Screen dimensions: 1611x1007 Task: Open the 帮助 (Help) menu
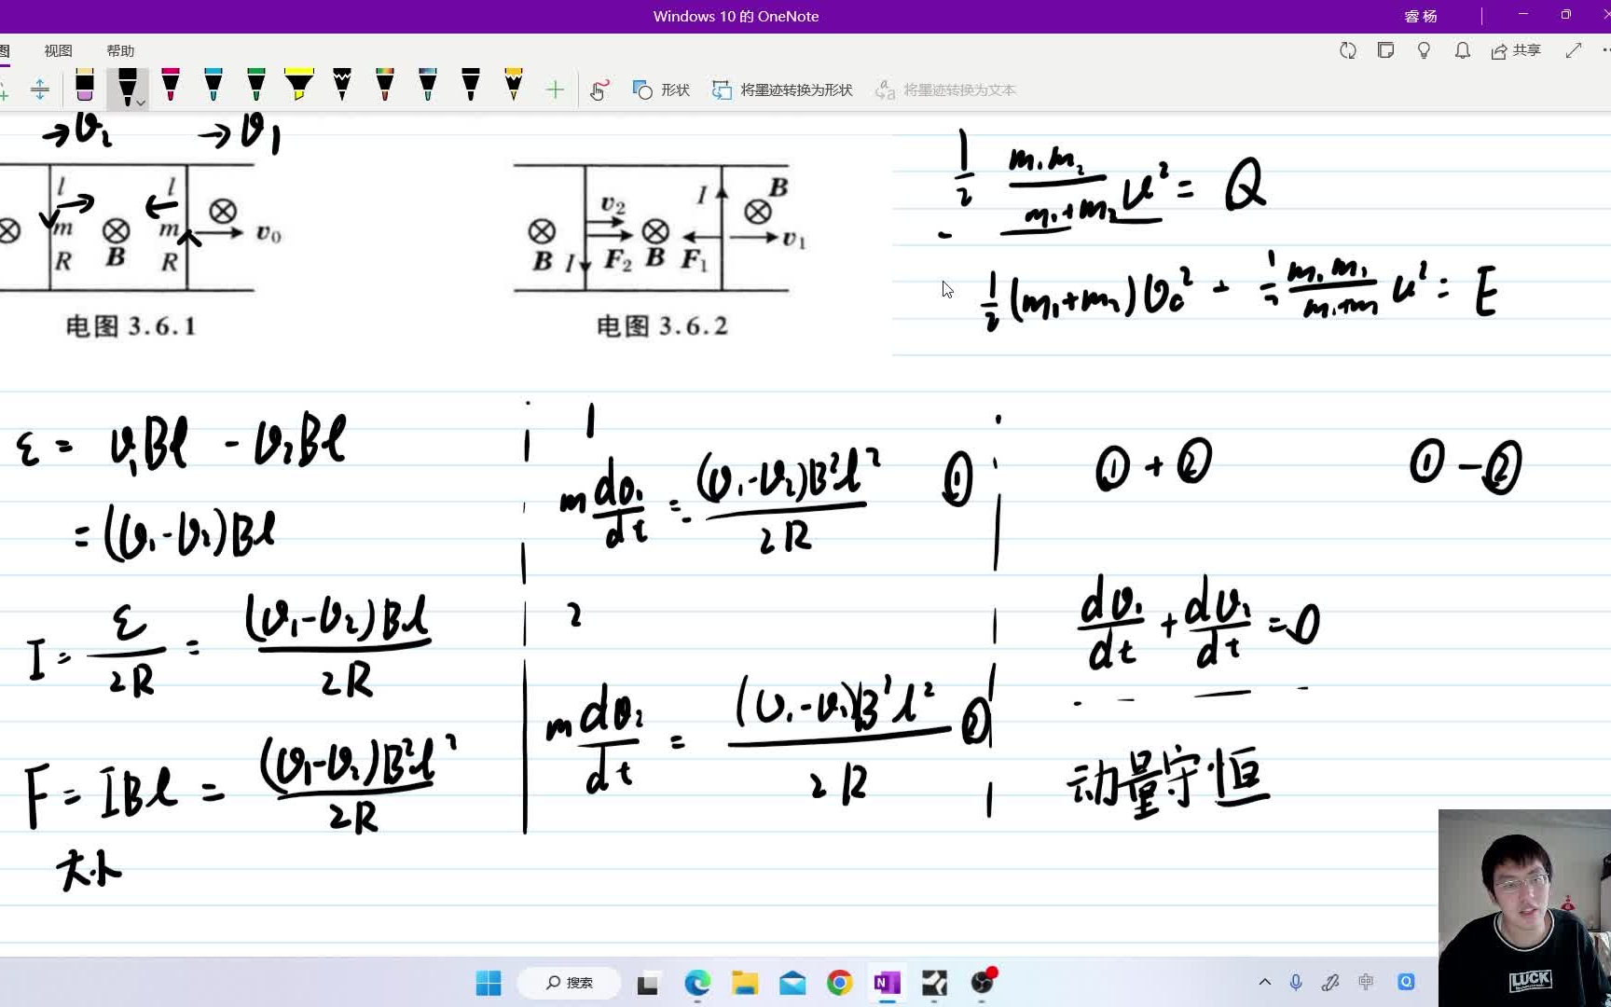point(119,50)
